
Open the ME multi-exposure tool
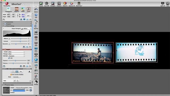[x=36, y=66]
